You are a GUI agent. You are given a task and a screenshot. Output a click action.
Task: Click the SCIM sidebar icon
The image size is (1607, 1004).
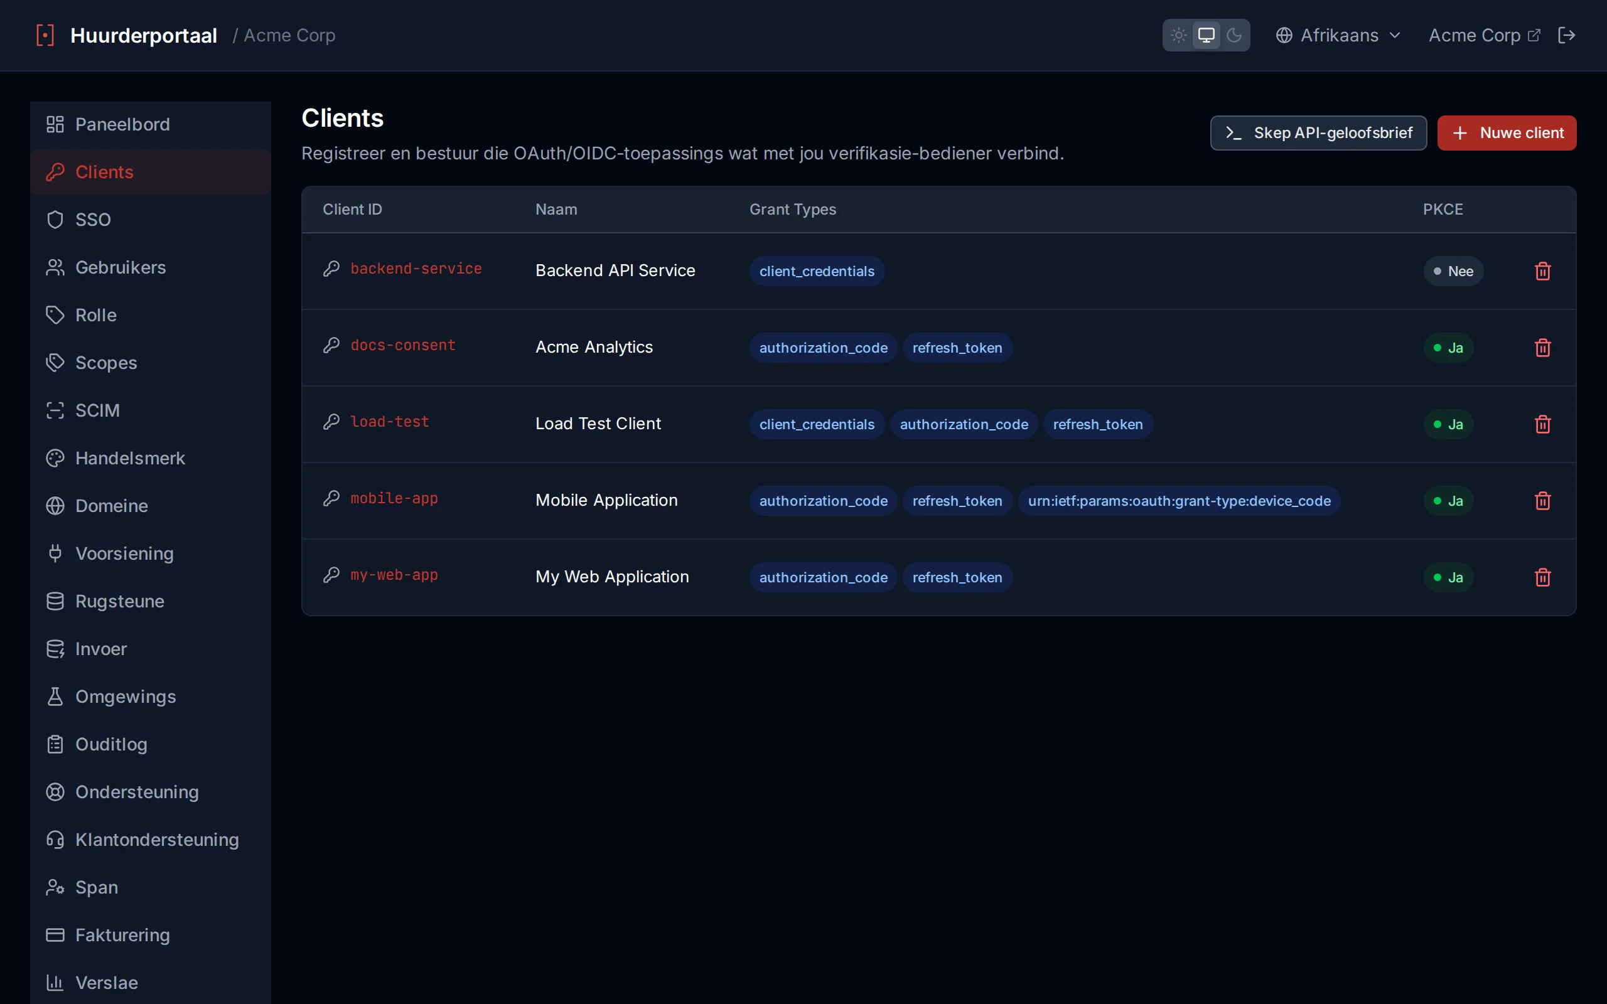55,410
